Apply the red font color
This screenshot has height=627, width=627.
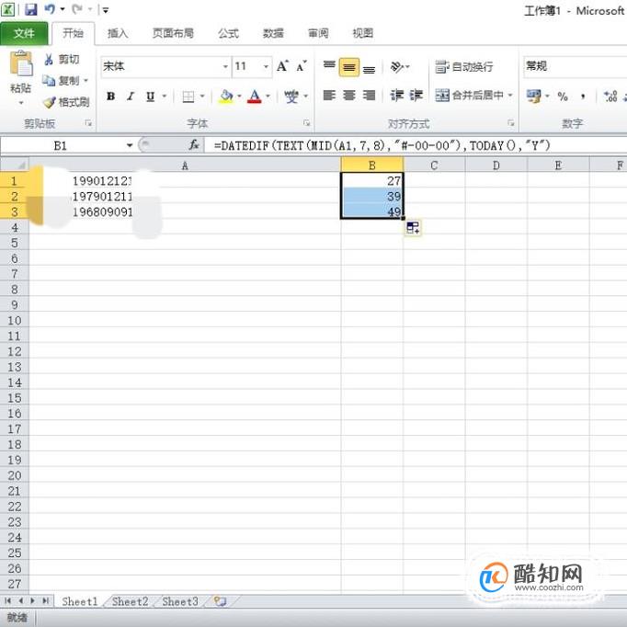tap(255, 97)
